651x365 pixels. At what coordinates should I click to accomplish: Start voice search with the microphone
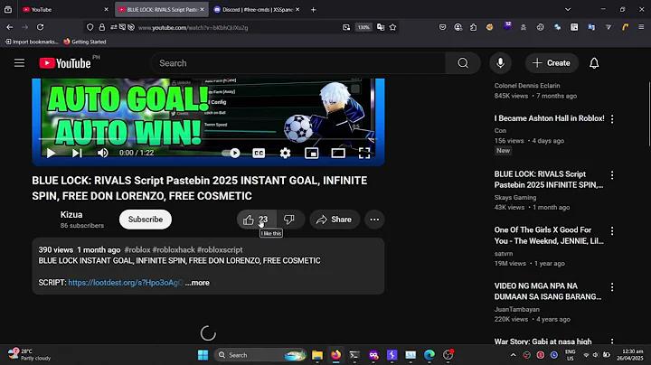tap(500, 63)
